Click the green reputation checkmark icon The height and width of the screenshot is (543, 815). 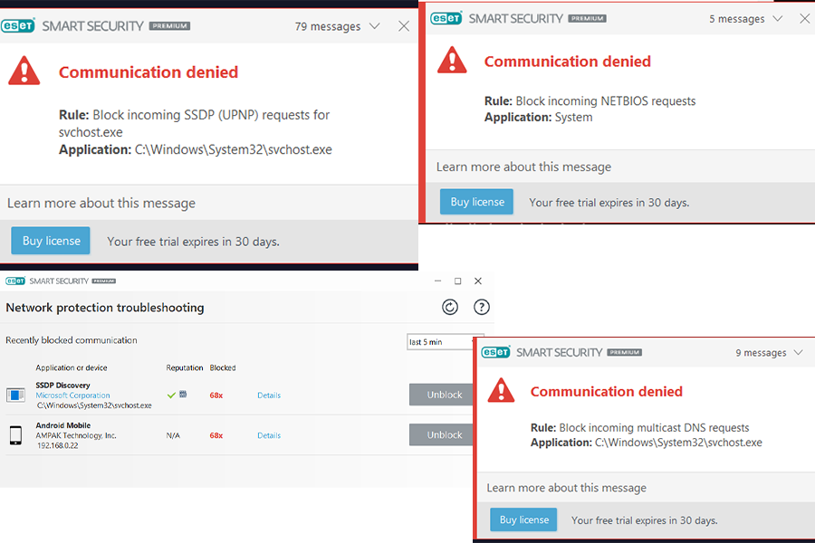tap(171, 395)
